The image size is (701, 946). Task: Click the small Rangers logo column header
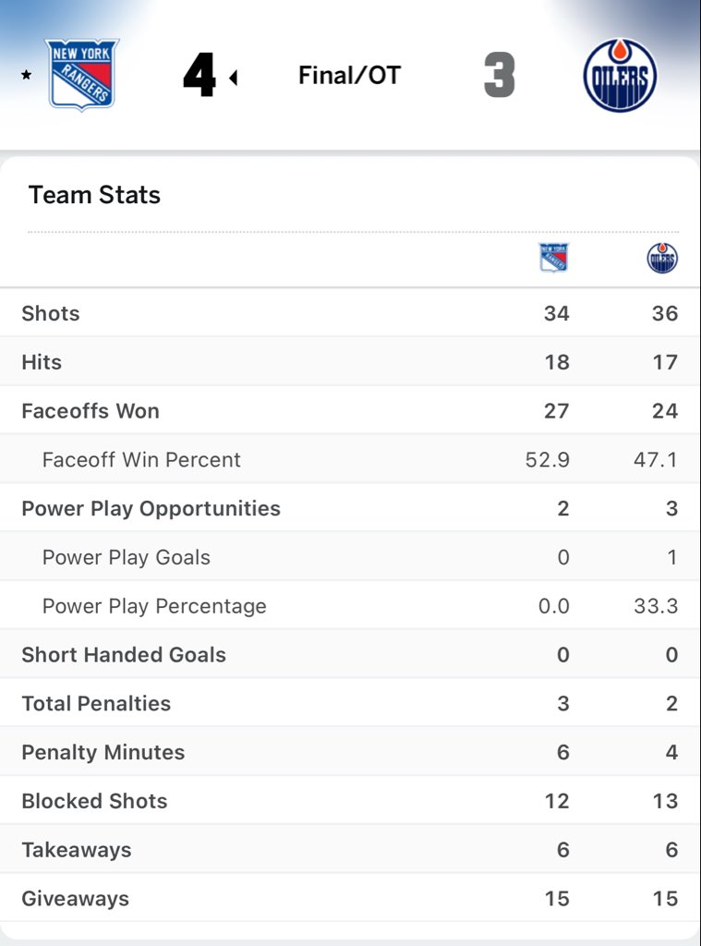click(554, 258)
